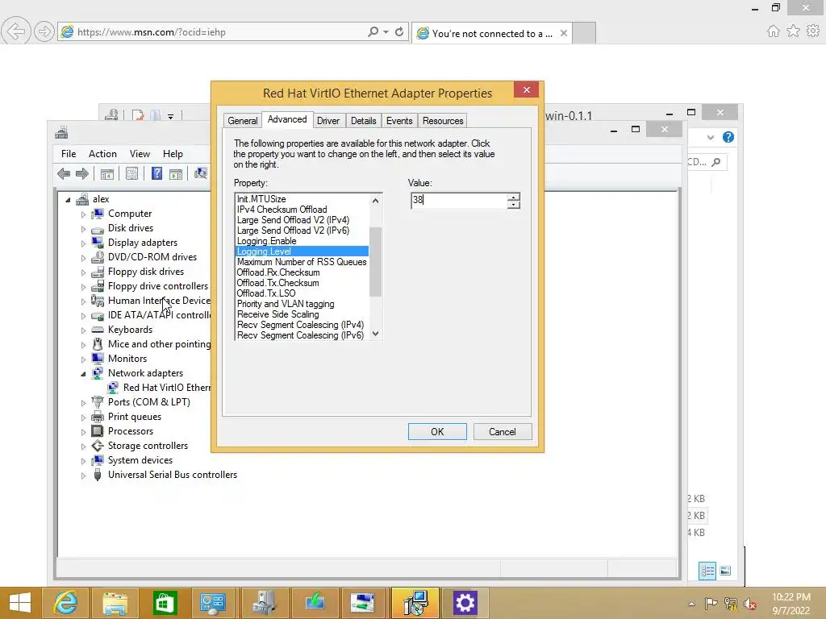826x619 pixels.
Task: Click the Show/Hide console tree toolbar icon
Action: point(107,174)
